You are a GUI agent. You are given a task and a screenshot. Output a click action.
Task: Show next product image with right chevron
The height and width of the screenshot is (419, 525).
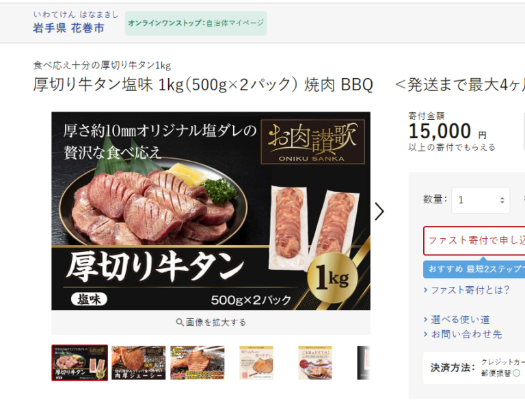click(x=379, y=211)
